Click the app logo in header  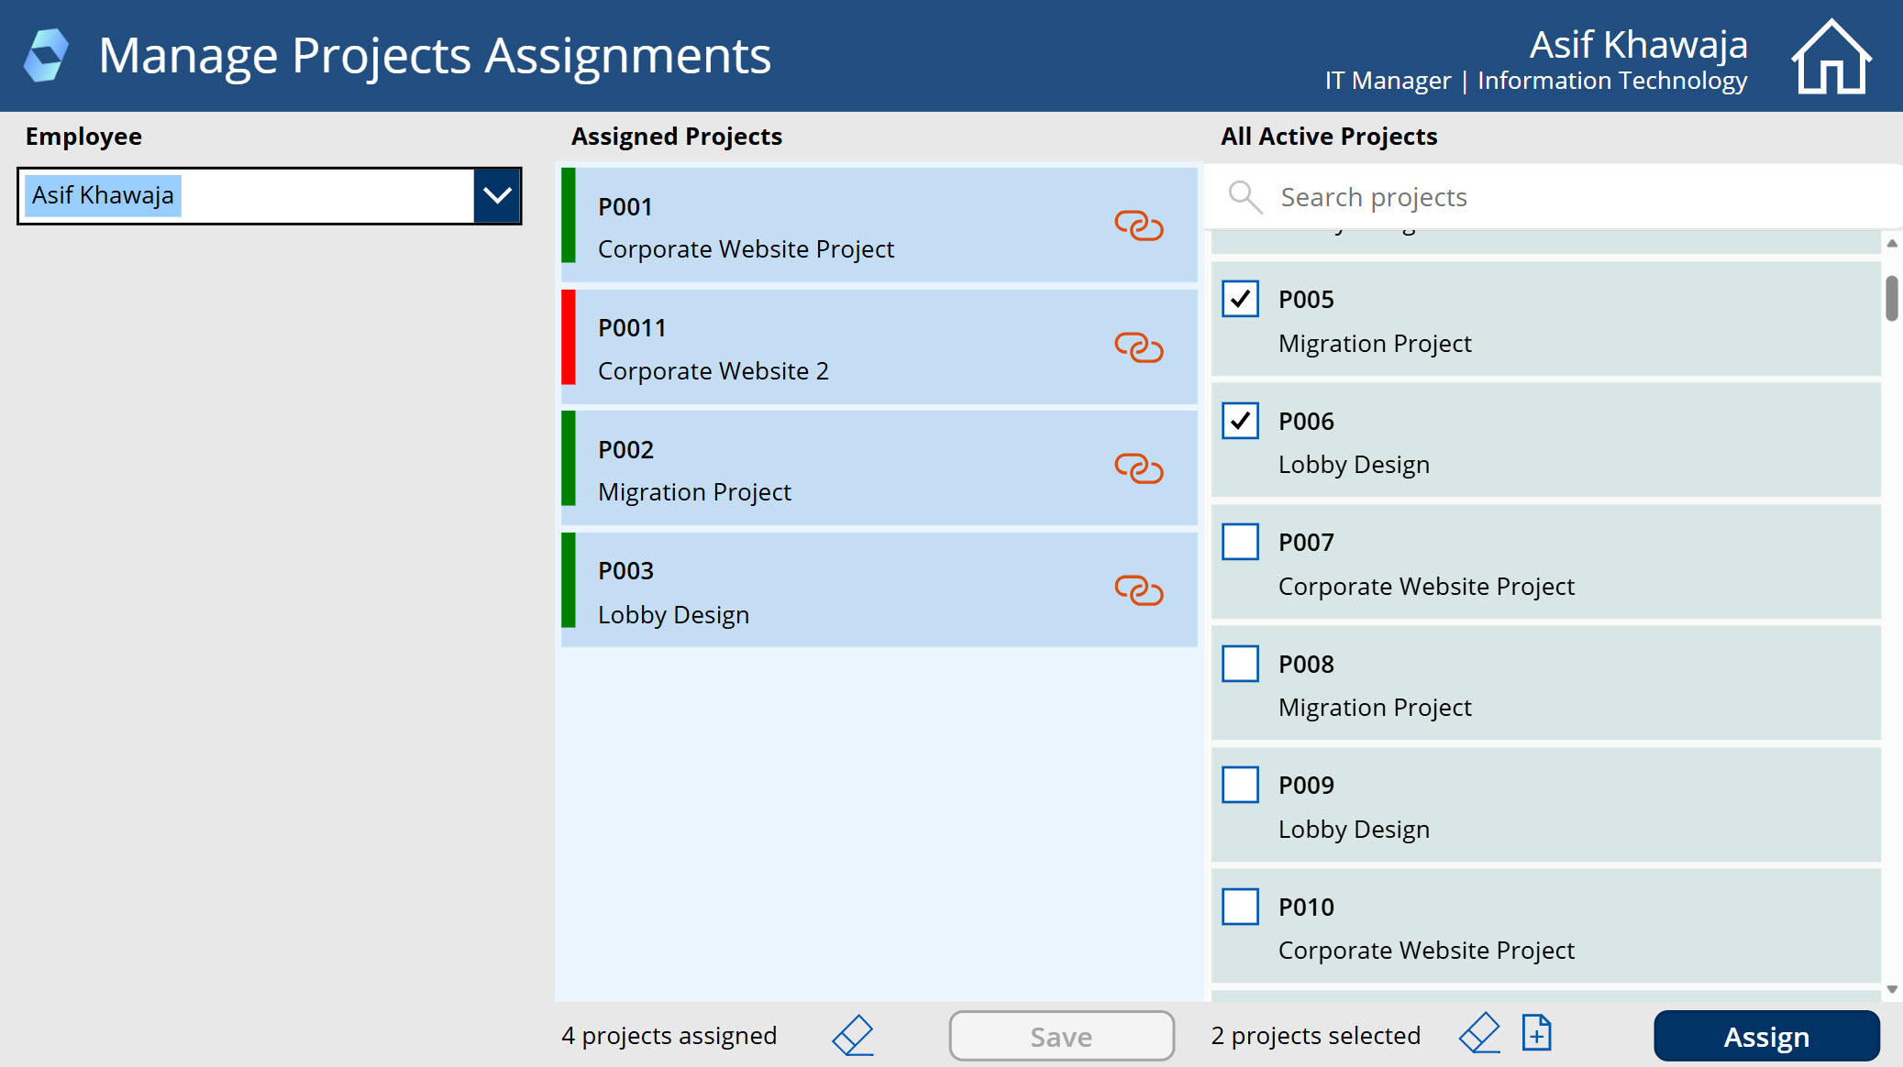46,55
